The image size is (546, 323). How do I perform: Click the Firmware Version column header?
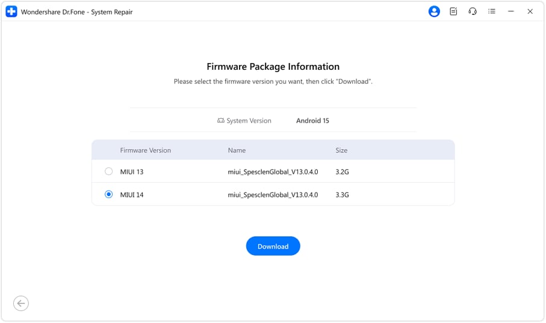tap(146, 150)
